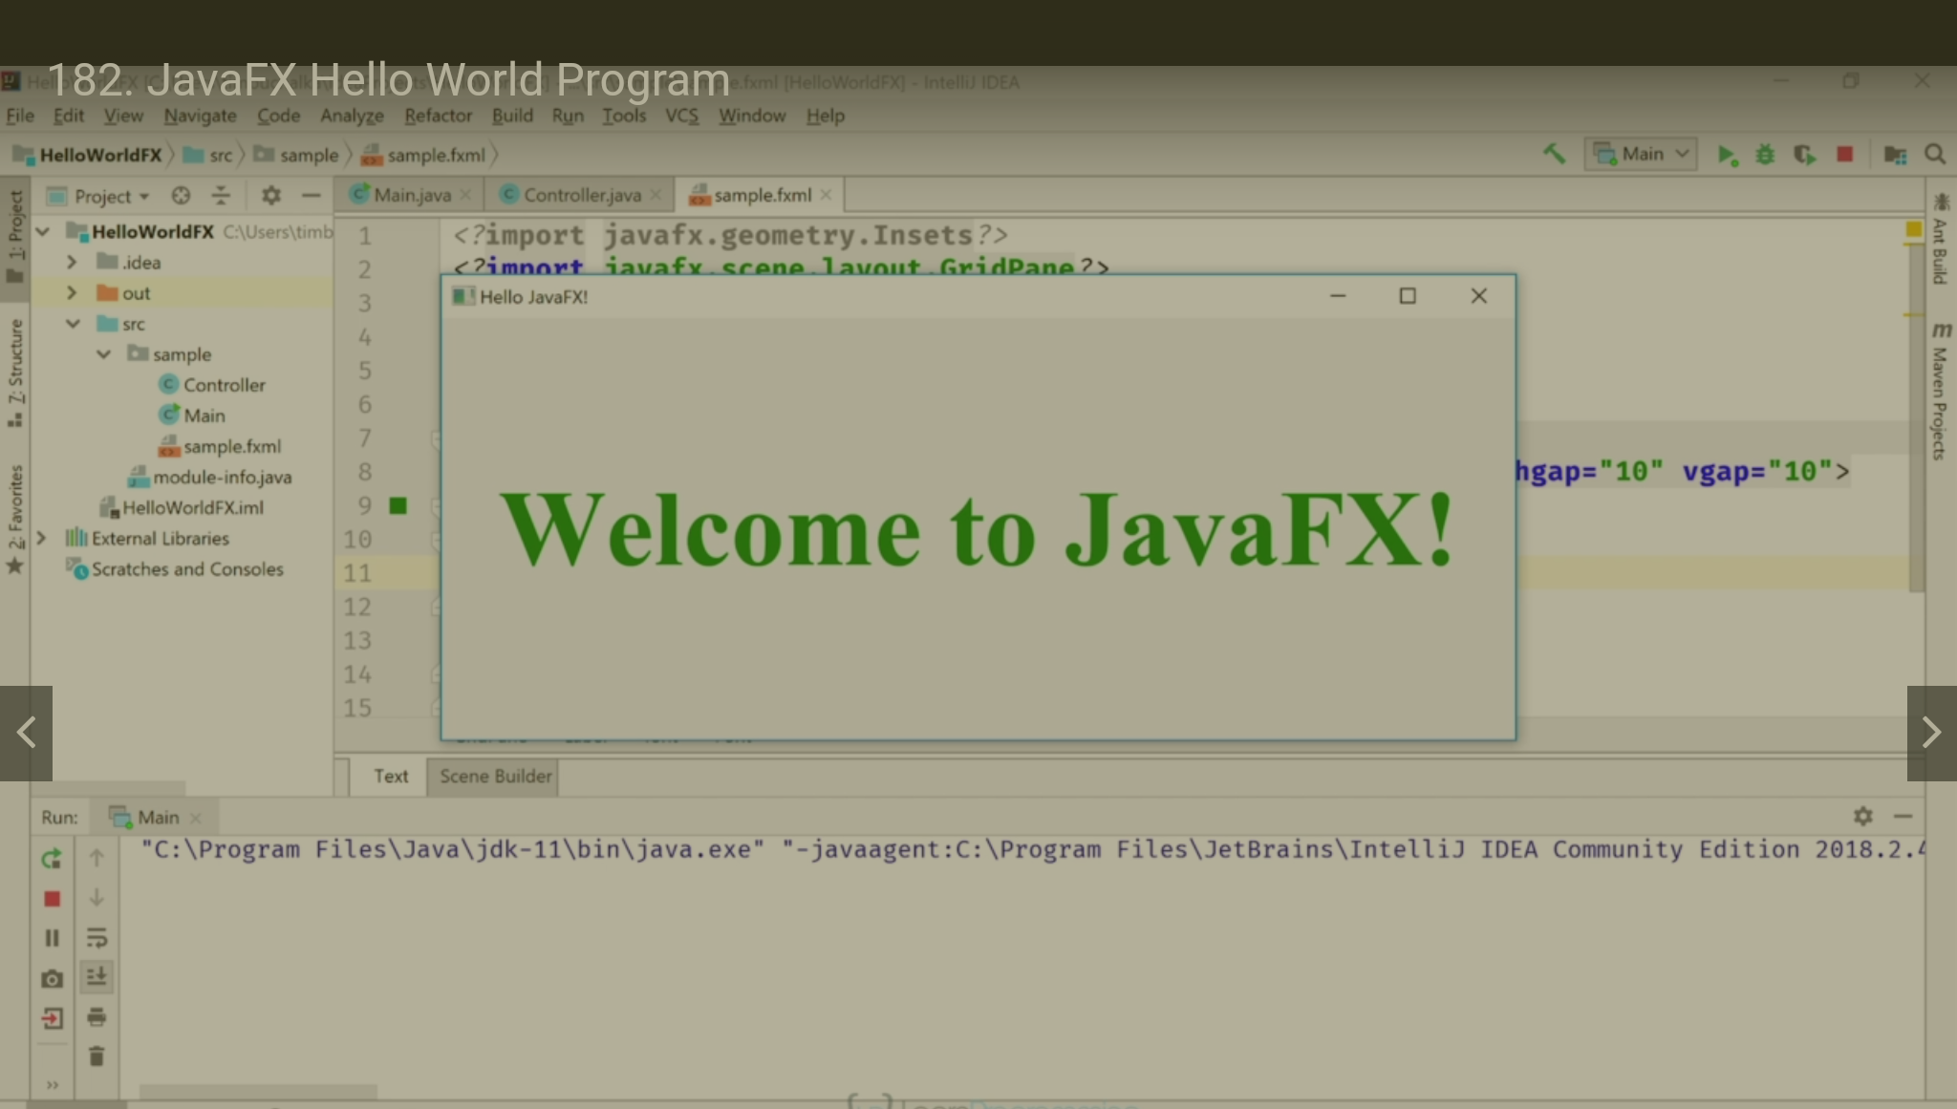1957x1109 pixels.
Task: Open the Search Everywhere magnifier
Action: pyautogui.click(x=1935, y=155)
